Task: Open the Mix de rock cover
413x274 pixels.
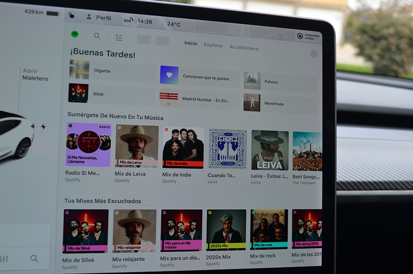Action: click(x=269, y=229)
